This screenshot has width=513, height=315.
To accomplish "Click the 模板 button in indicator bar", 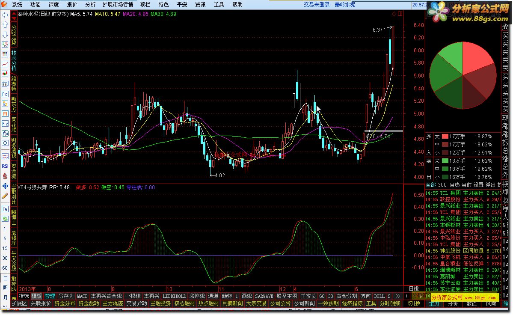I will pos(36,296).
